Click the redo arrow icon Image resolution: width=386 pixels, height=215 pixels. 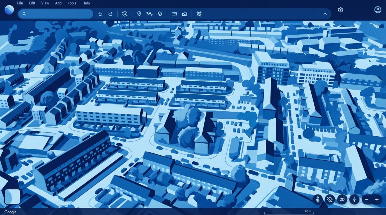tap(111, 14)
